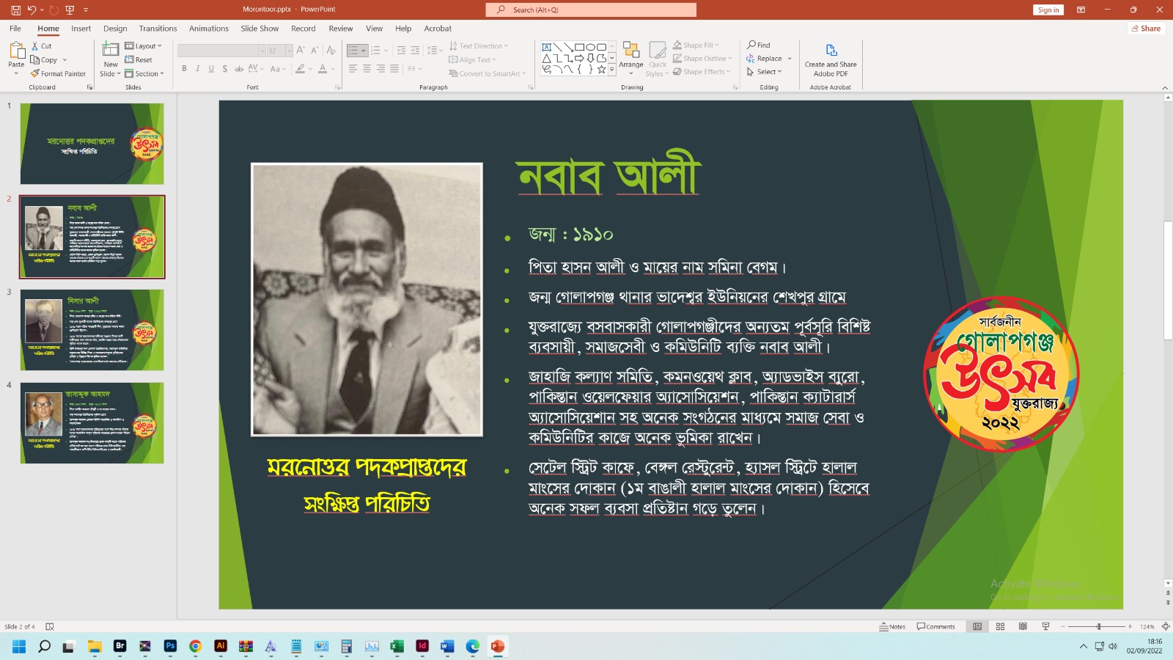Select slide 3 thumbnail
The width and height of the screenshot is (1173, 660).
[x=92, y=329]
